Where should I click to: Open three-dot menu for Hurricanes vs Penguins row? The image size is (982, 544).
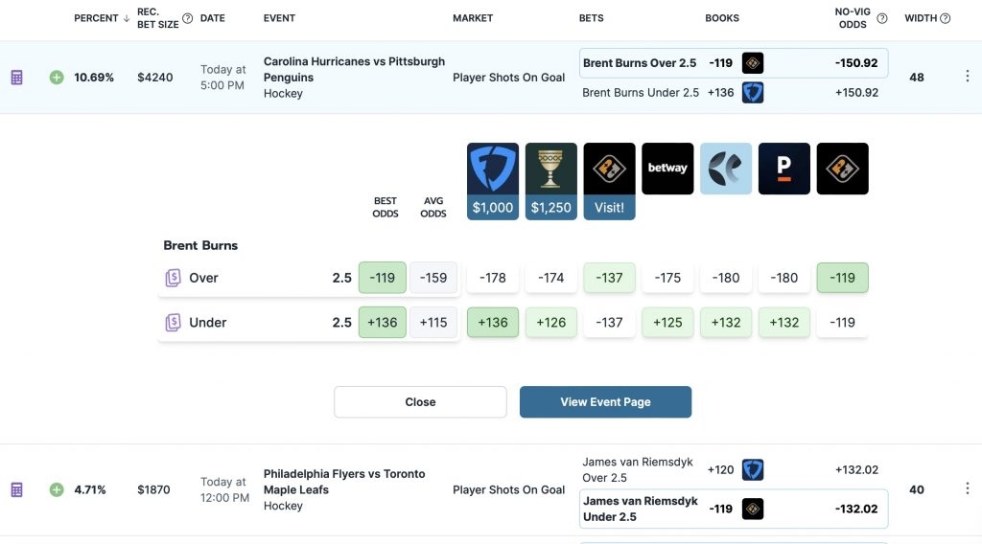pyautogui.click(x=967, y=77)
